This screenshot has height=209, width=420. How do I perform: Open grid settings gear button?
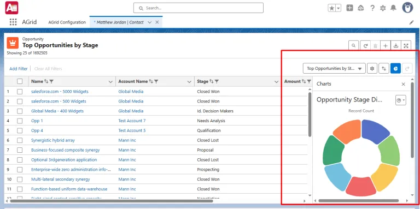click(x=372, y=68)
